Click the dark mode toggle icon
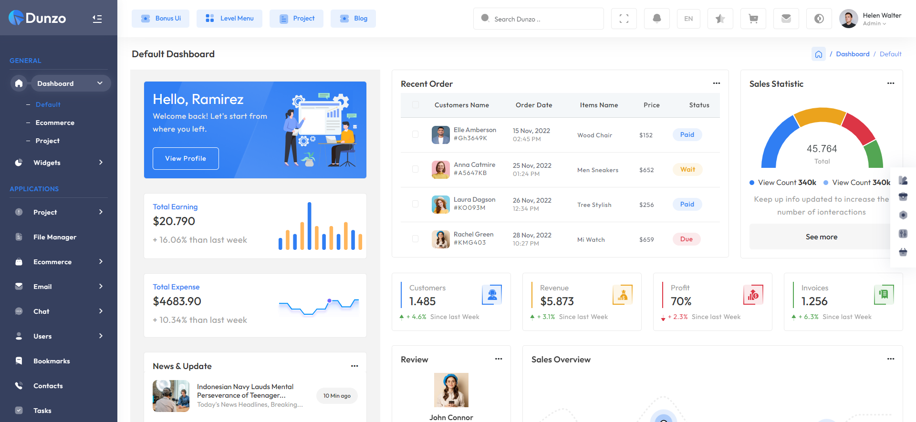 click(x=819, y=19)
